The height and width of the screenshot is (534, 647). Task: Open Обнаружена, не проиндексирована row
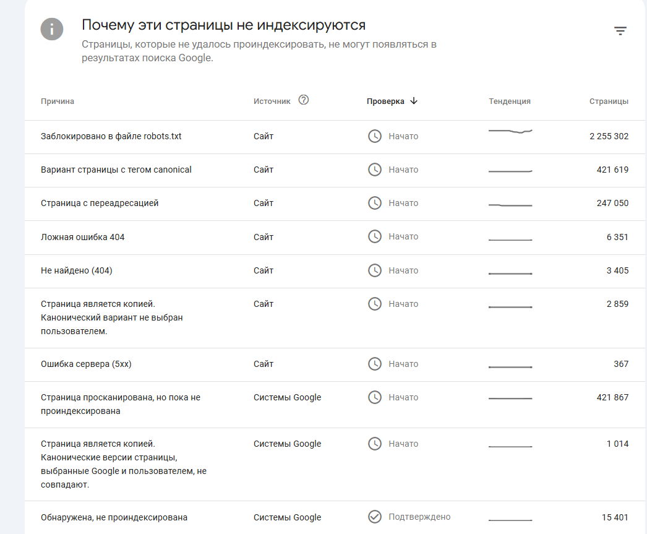[114, 517]
